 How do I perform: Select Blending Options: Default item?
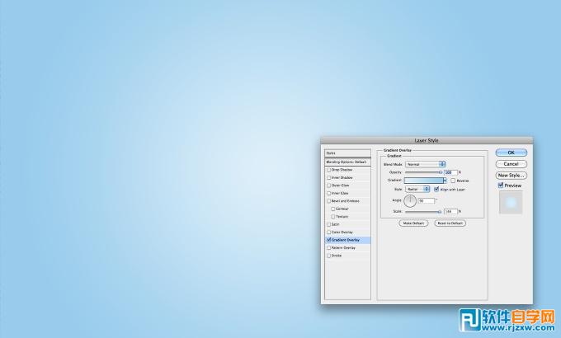(347, 162)
